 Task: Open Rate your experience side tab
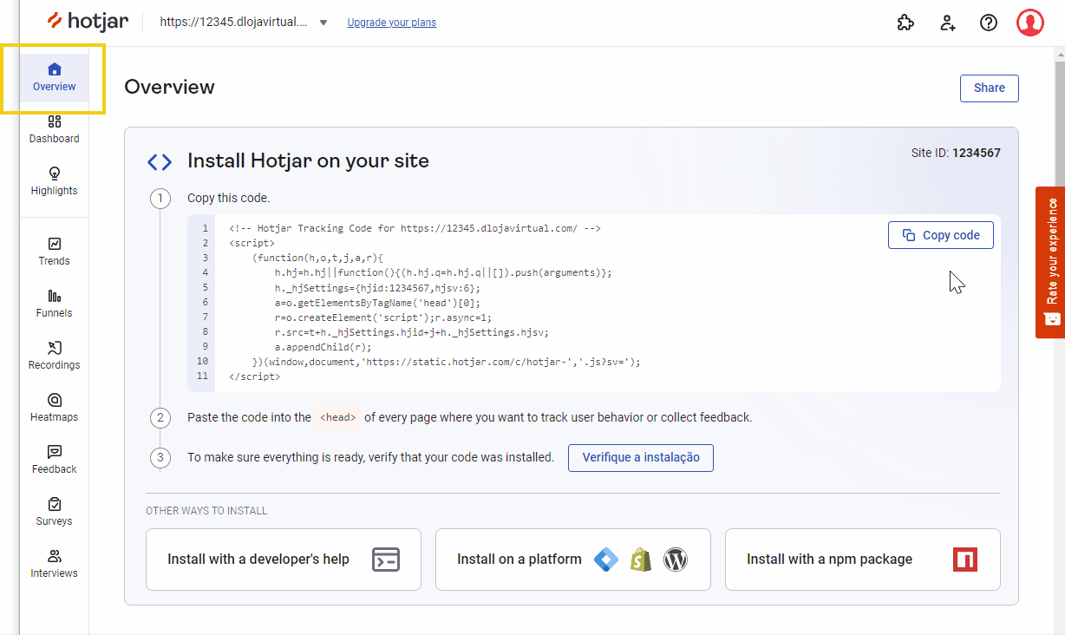(1050, 262)
